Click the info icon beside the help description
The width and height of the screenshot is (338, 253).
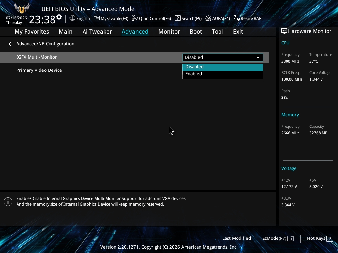[x=8, y=202]
